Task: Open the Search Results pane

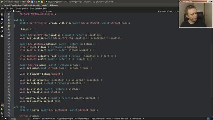Action: pyautogui.click(x=48, y=119)
